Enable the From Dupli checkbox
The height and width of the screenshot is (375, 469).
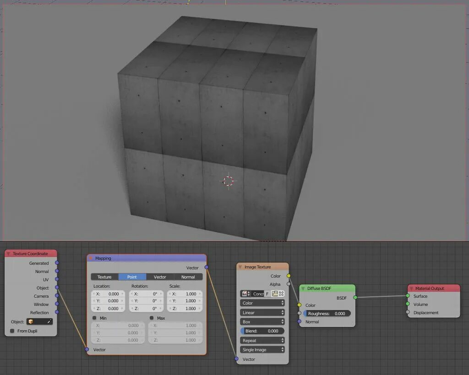pyautogui.click(x=12, y=331)
